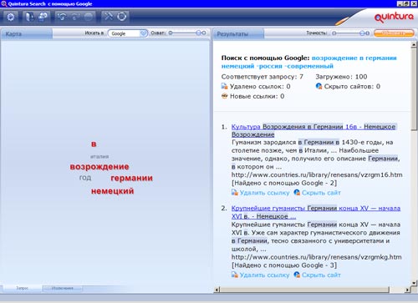Click the second toolbar icon after gear
Screen dimensions: 418x303
tap(28, 17)
